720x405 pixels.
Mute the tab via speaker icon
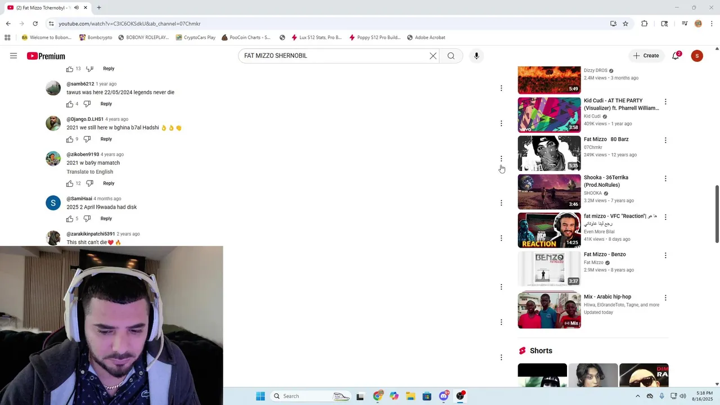(x=76, y=8)
